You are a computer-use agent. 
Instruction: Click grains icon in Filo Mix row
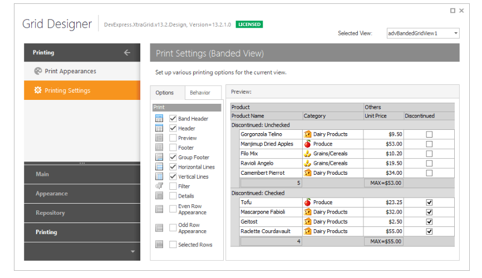tap(307, 154)
